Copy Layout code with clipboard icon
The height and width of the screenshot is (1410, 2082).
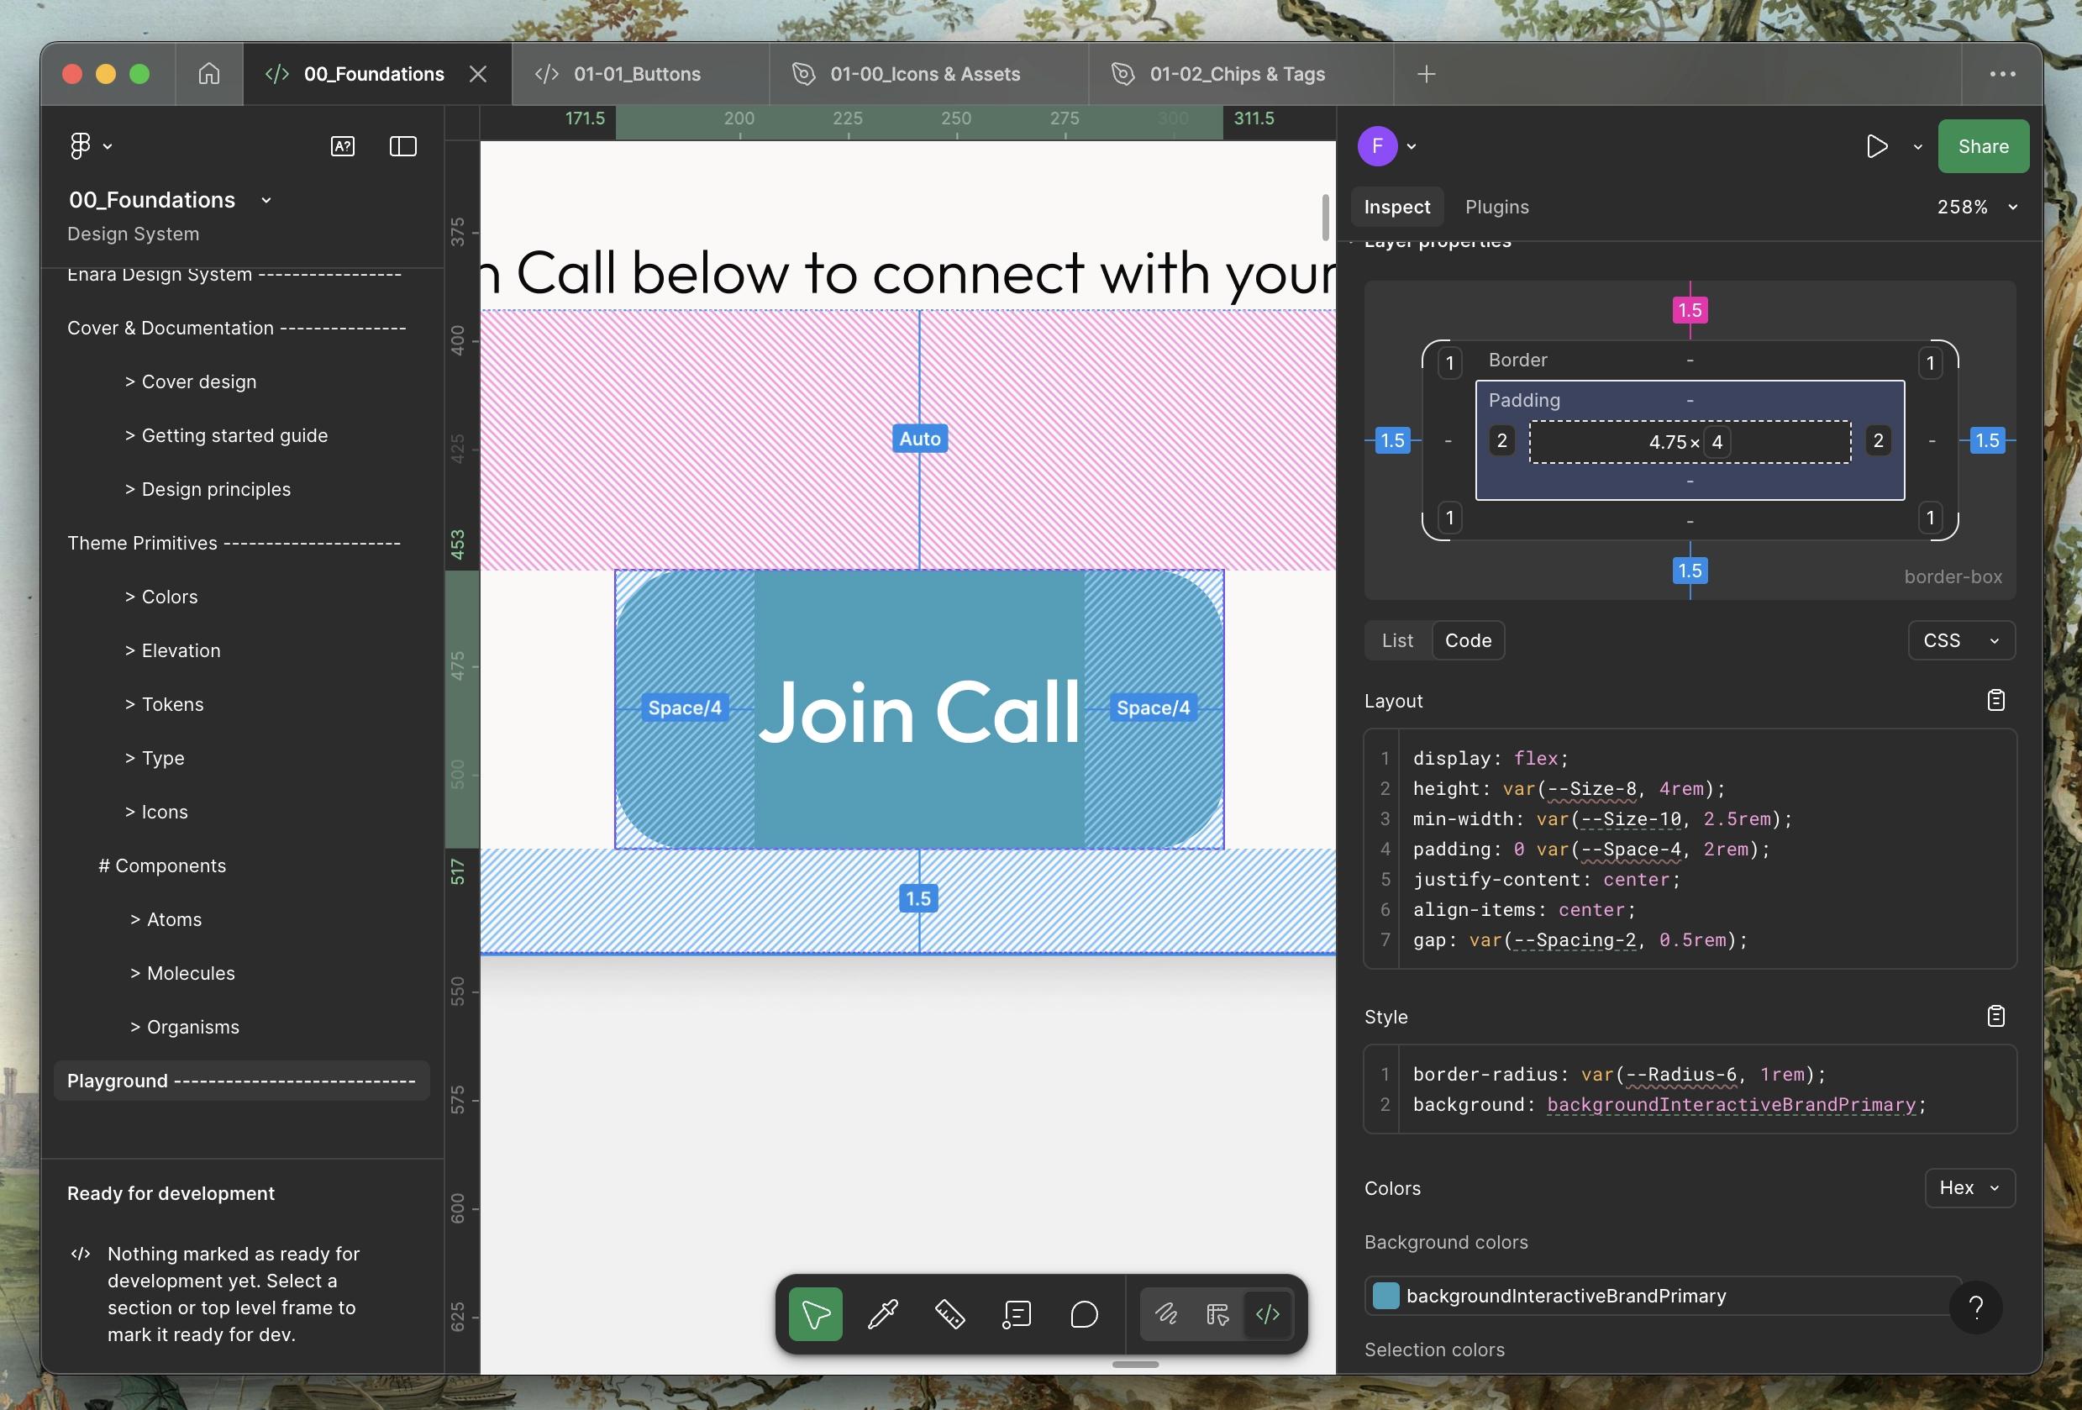point(1996,701)
